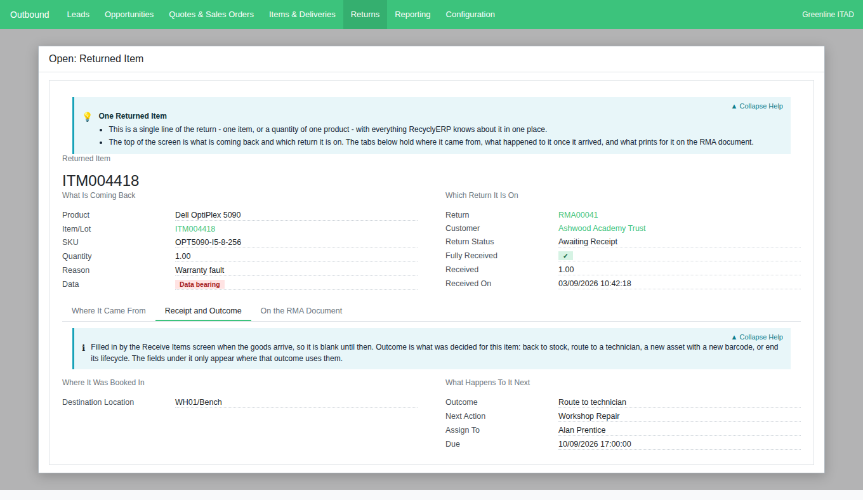Open Quotes & Sales Orders menu
The height and width of the screenshot is (500, 863).
(211, 15)
